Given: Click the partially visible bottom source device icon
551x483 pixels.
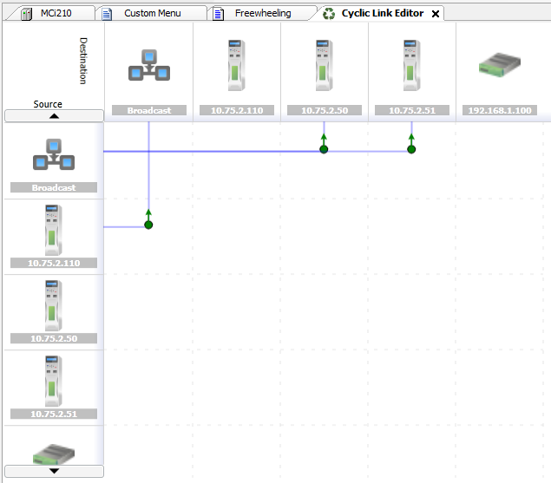Looking at the screenshot, I should pyautogui.click(x=54, y=454).
